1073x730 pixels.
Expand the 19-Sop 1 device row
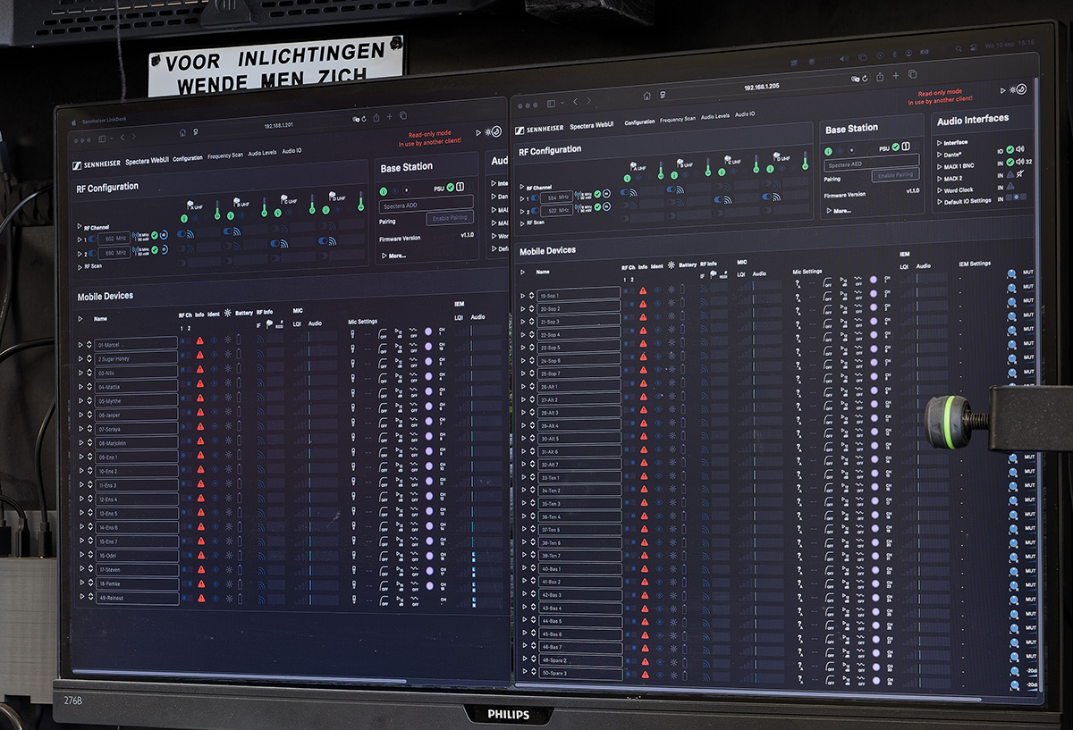(522, 296)
